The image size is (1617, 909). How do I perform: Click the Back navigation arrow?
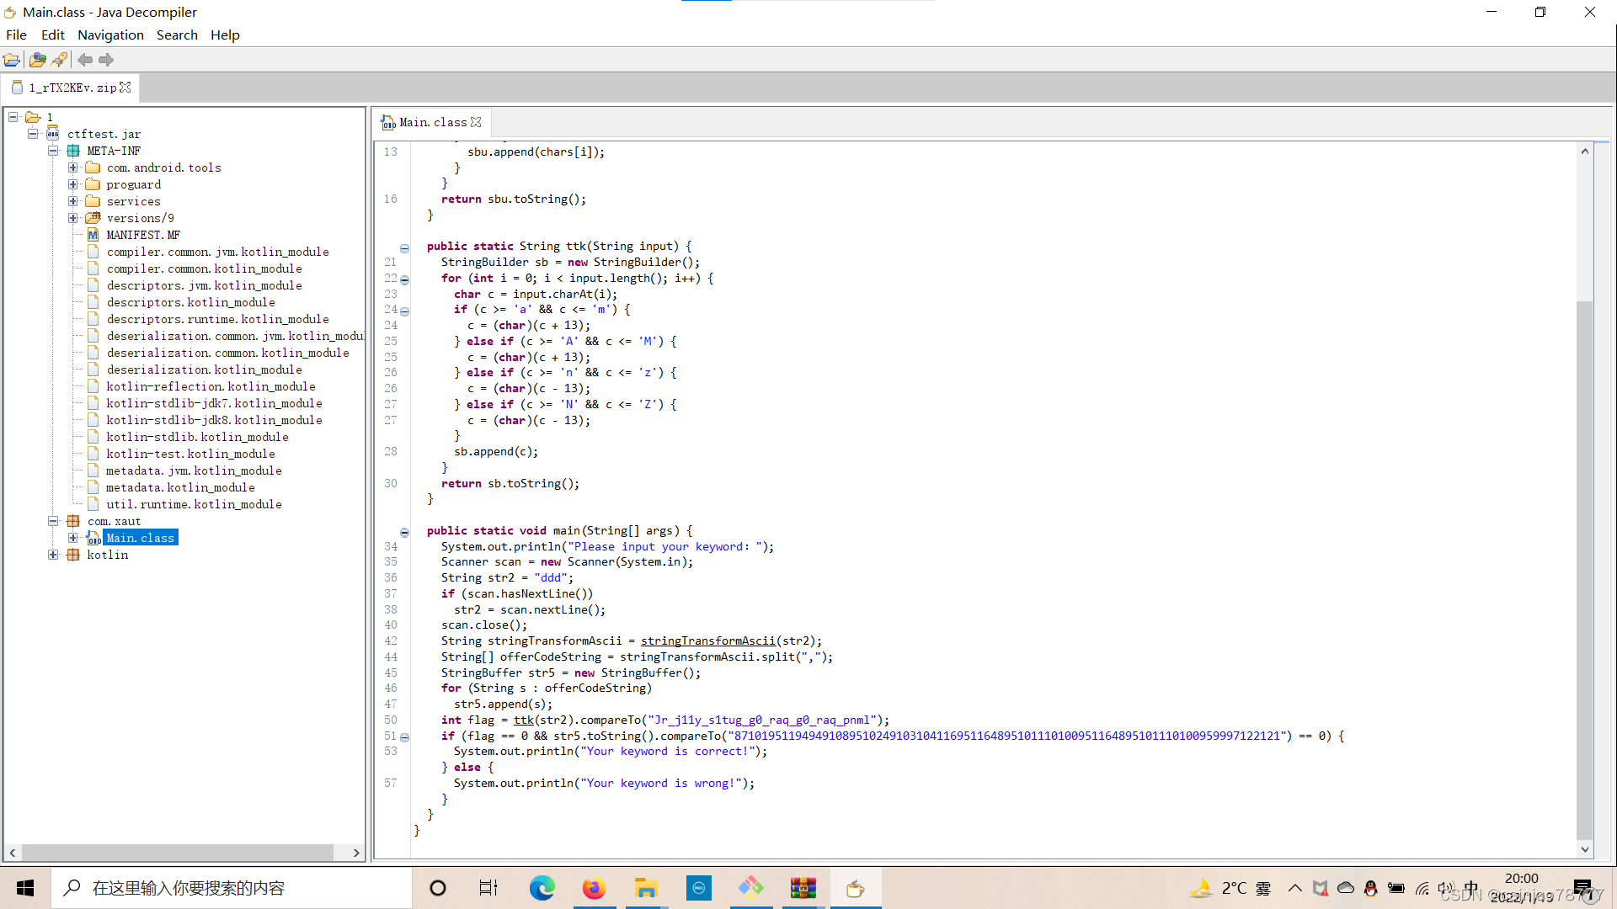[x=85, y=60]
